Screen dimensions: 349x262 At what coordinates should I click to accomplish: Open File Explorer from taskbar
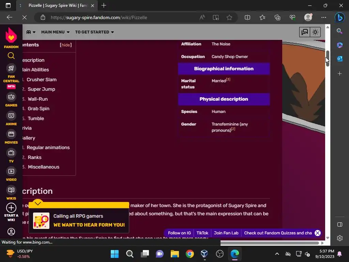click(175, 254)
